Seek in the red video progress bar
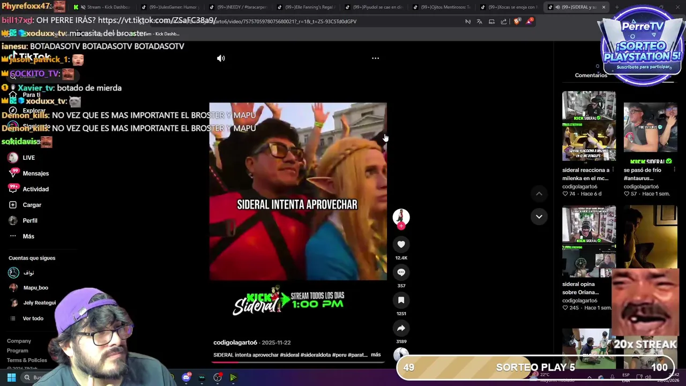The image size is (686, 386). [297, 362]
